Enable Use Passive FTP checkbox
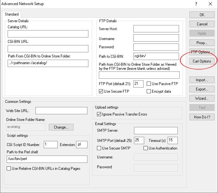 click(x=149, y=84)
